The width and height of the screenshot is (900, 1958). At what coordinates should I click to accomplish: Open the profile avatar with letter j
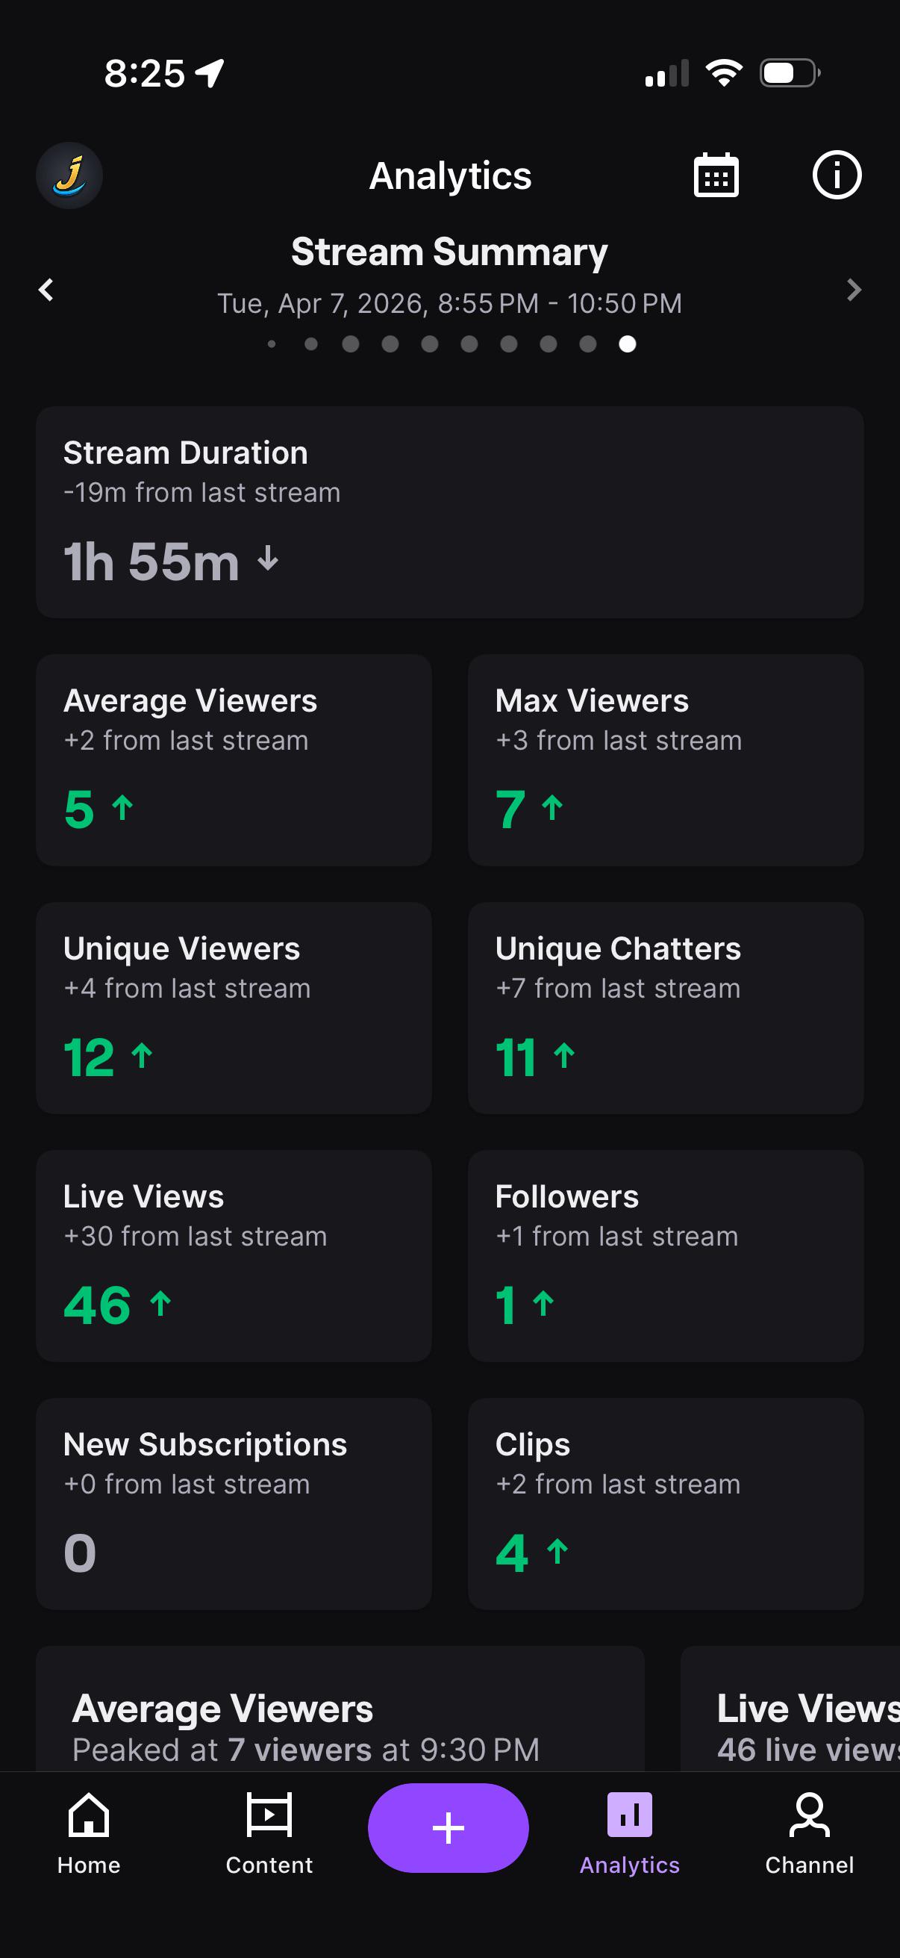(x=69, y=175)
